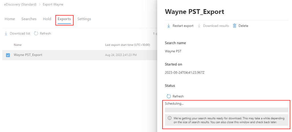
Task: Switch to the Searches tab
Action: 29,19
